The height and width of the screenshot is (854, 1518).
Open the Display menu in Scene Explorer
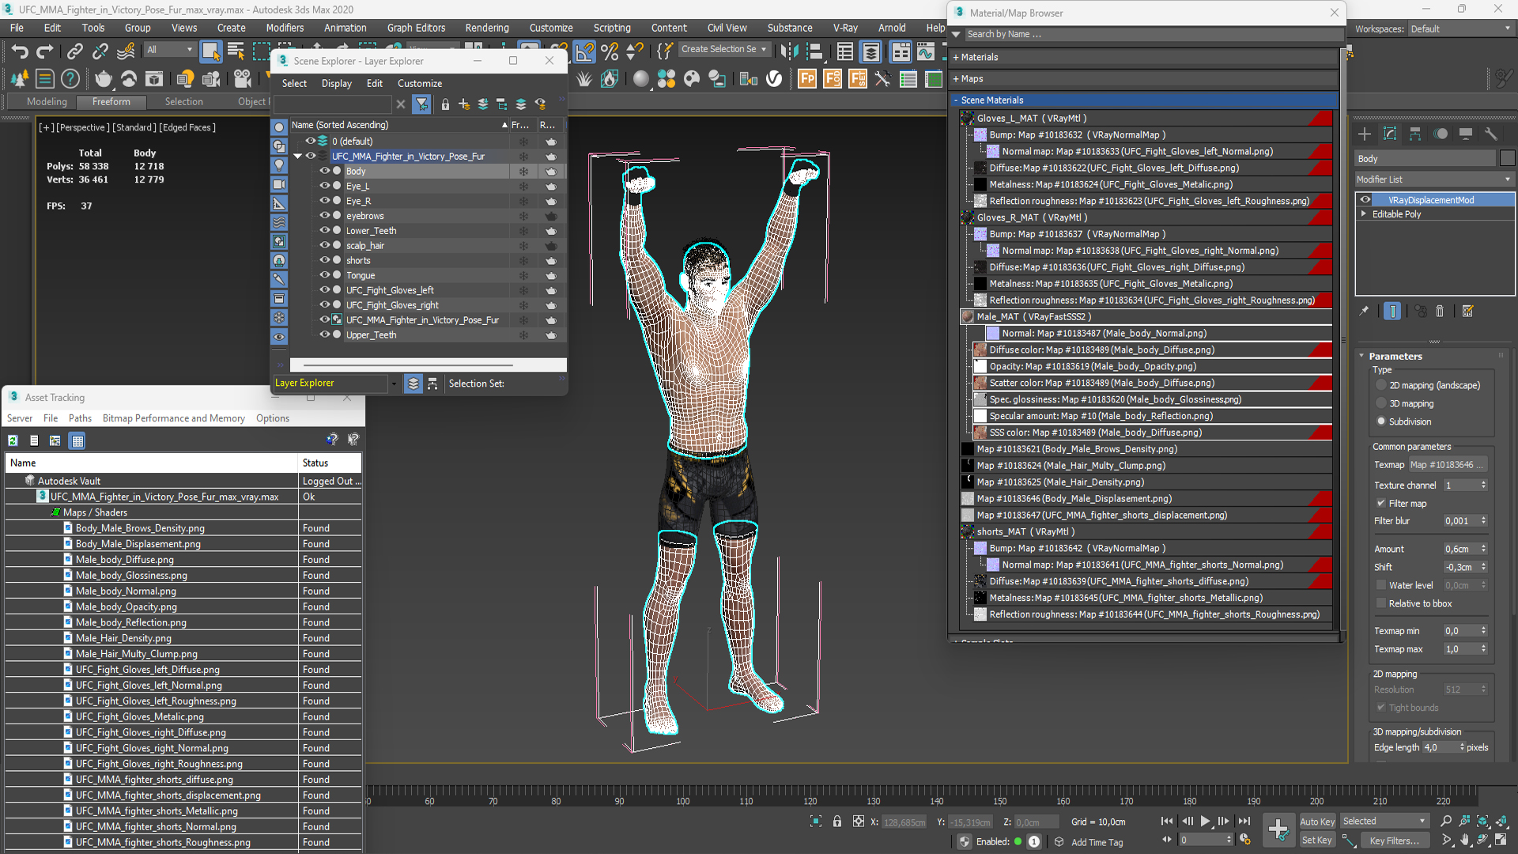click(336, 83)
